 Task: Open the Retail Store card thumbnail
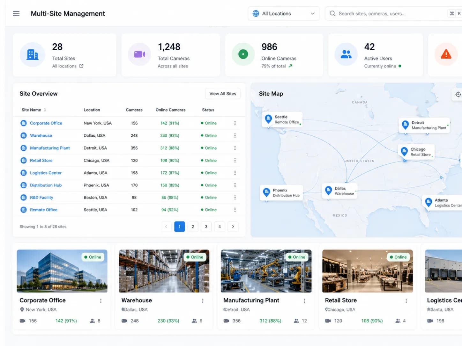click(x=368, y=271)
